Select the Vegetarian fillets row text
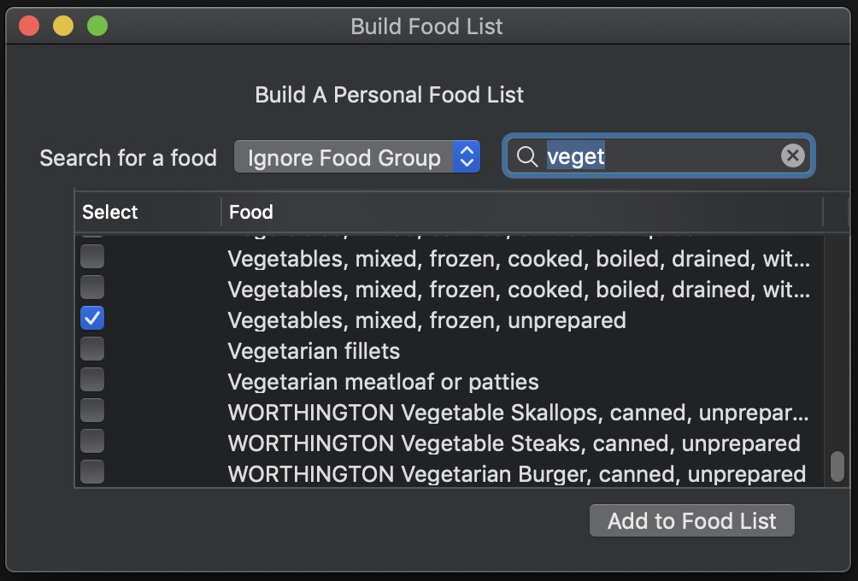The image size is (858, 581). point(314,350)
